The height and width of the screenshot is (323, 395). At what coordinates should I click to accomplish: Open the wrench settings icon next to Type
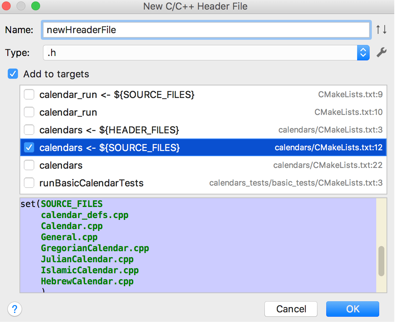[x=381, y=53]
